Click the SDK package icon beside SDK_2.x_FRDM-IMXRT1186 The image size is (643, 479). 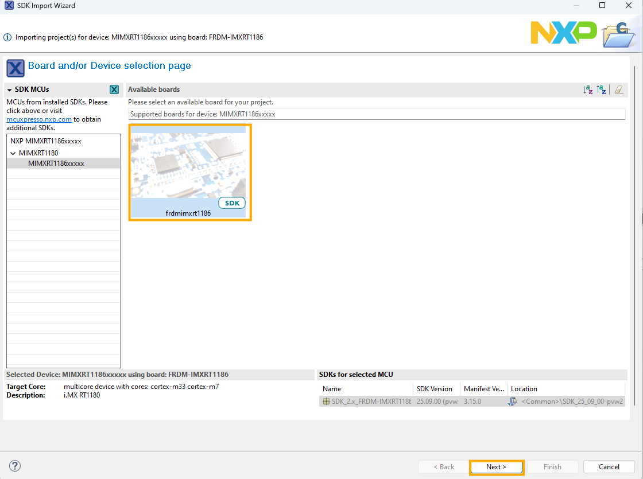(x=326, y=402)
